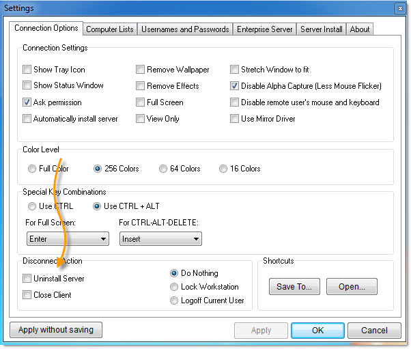Enable Stretch Window to fit
The image size is (411, 349).
pyautogui.click(x=234, y=70)
